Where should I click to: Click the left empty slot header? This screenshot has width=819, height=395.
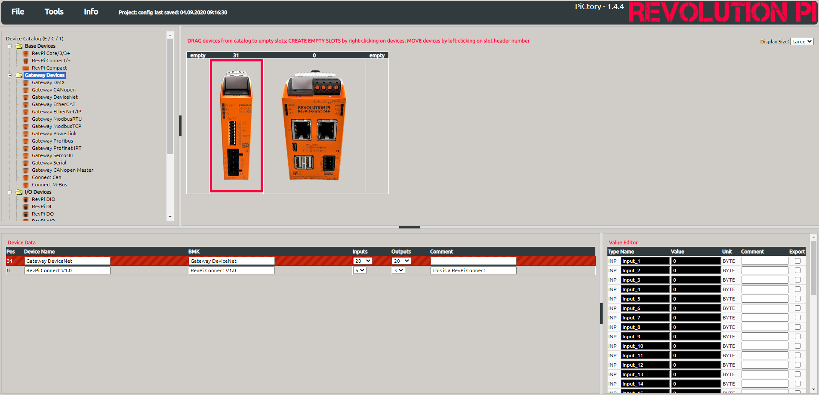pos(198,55)
